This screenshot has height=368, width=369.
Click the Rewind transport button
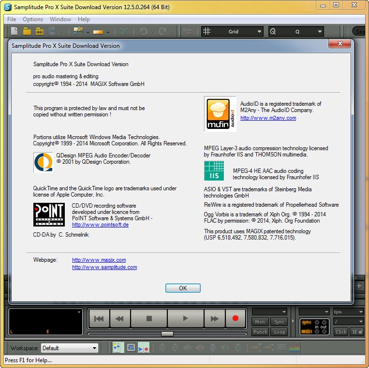[119, 319]
